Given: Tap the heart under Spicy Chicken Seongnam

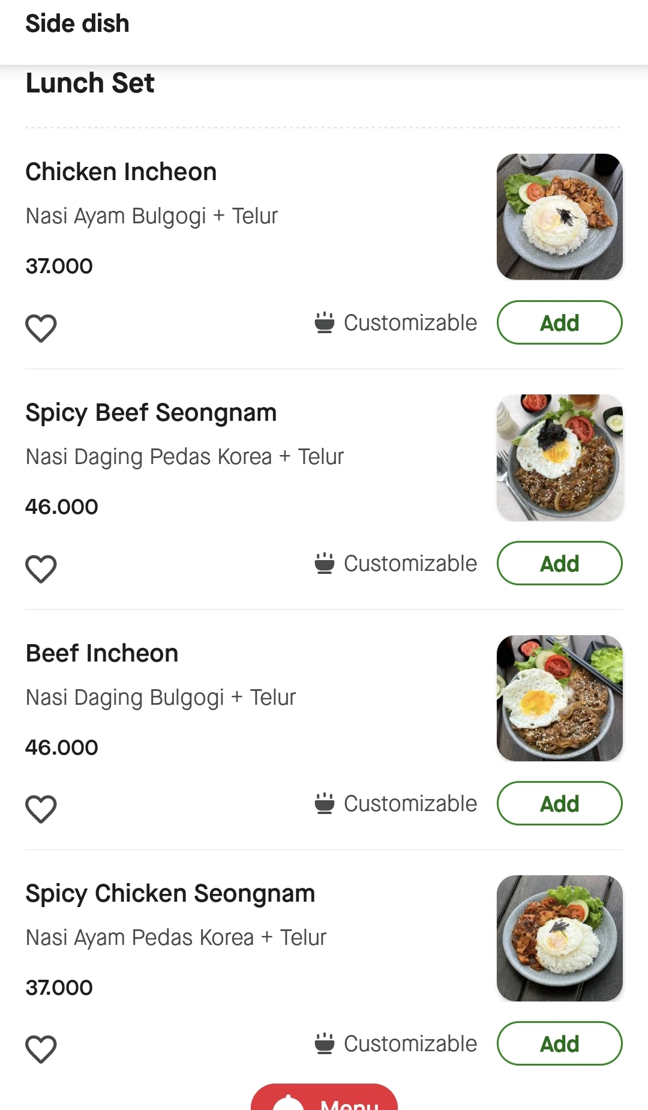Looking at the screenshot, I should tap(41, 1049).
